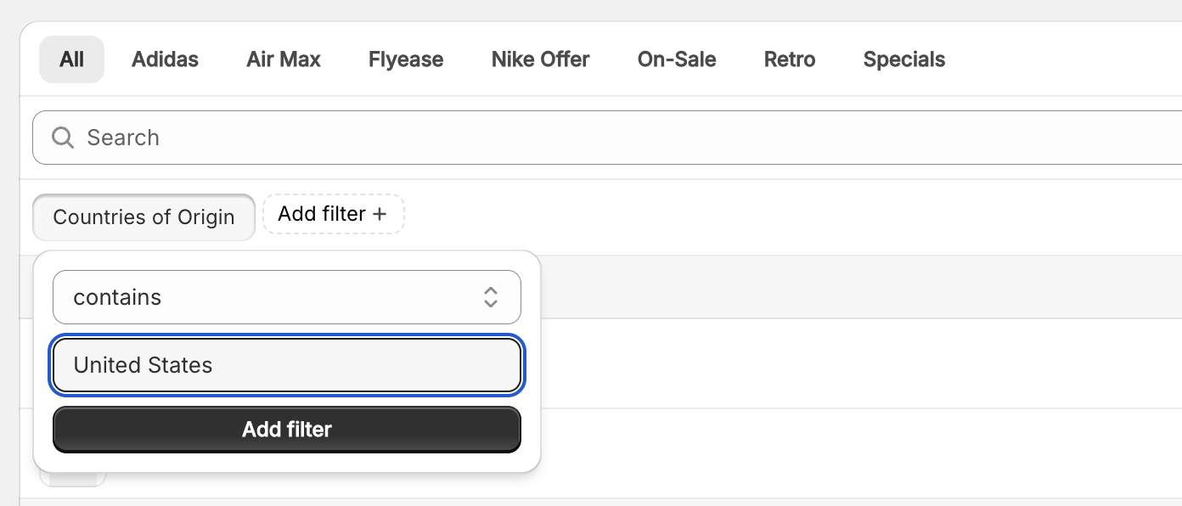Image resolution: width=1182 pixels, height=506 pixels.
Task: Click the up-down chevron arrows on contains
Action: click(490, 297)
